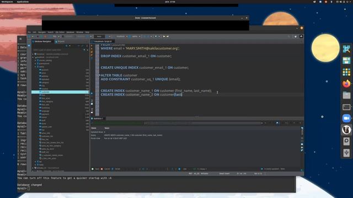Open Terminal from the dock
This screenshot has height=198, width=353.
[346, 107]
